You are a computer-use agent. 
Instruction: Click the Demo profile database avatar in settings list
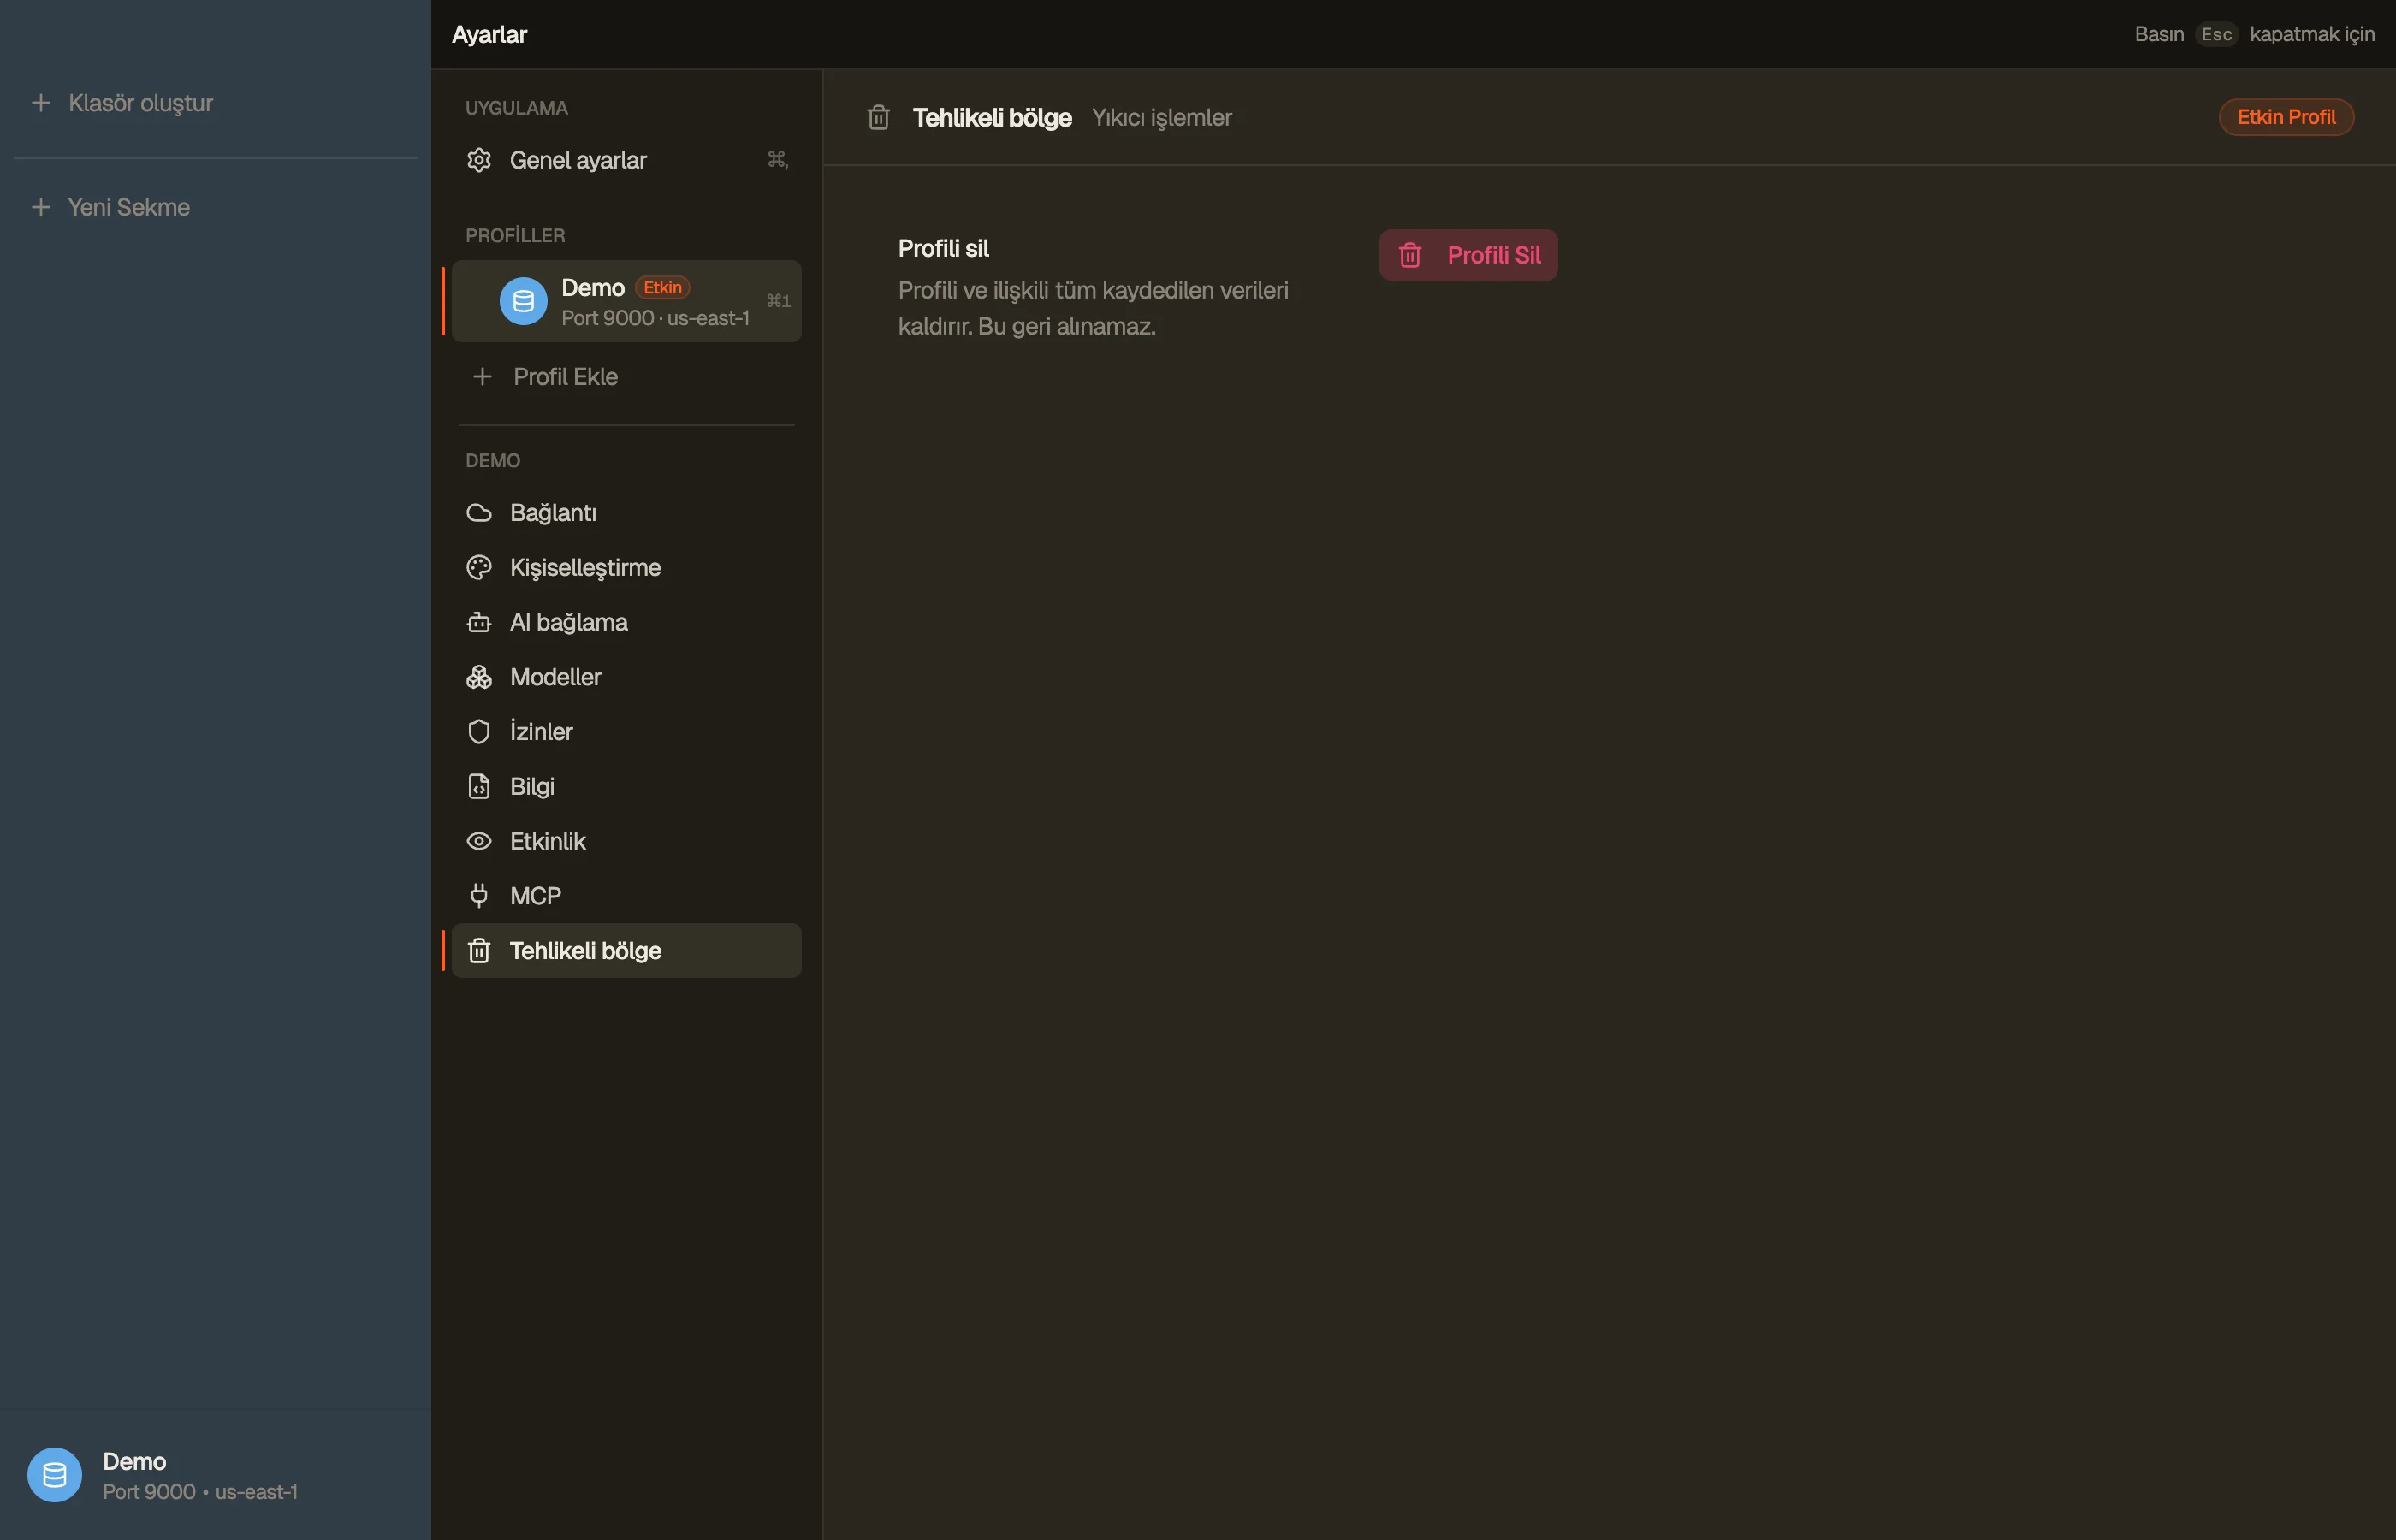(523, 301)
